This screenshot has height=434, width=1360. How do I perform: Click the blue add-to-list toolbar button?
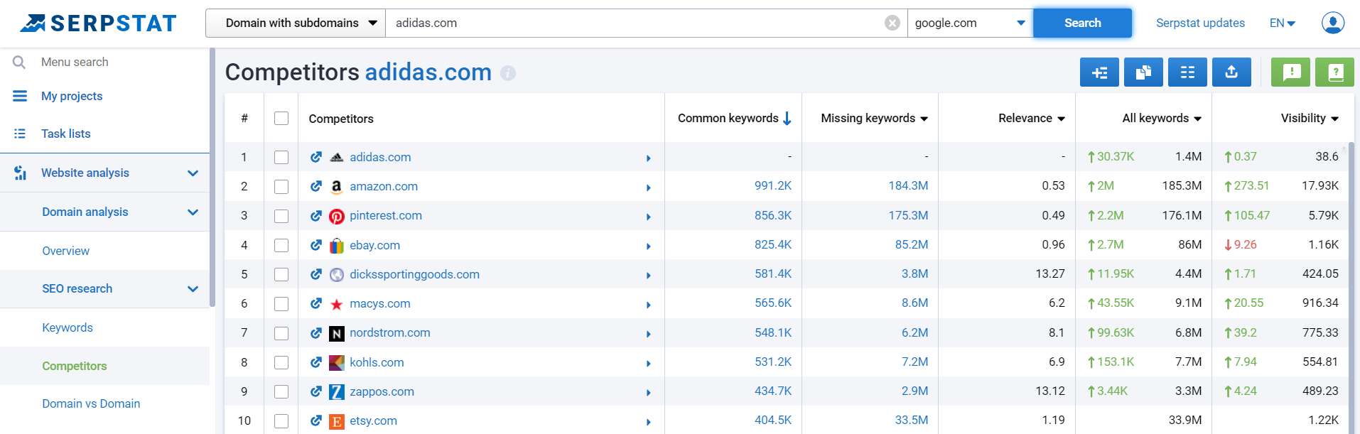[x=1099, y=72]
